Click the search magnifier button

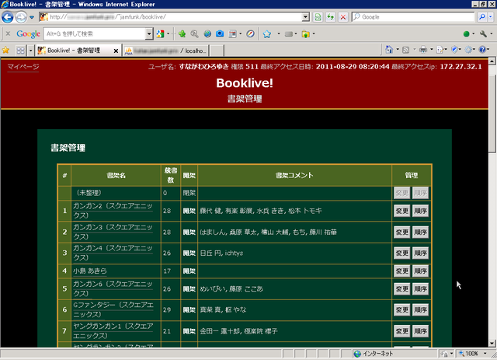click(x=482, y=17)
